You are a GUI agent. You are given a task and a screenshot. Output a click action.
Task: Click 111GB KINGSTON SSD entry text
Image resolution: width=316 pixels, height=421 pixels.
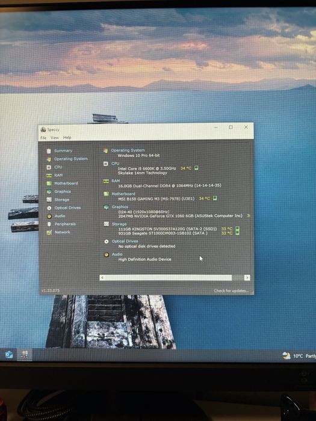(167, 229)
